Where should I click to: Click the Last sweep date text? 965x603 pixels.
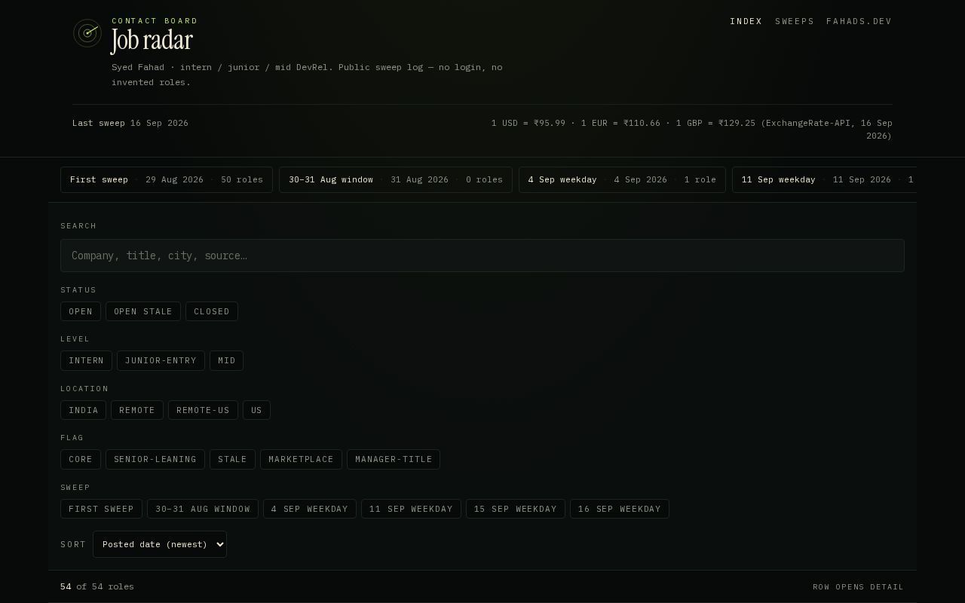[130, 123]
